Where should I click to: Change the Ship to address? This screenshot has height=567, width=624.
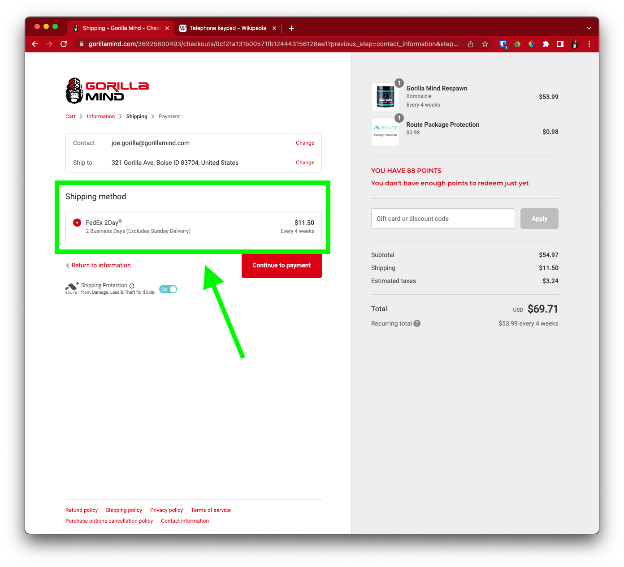(305, 163)
